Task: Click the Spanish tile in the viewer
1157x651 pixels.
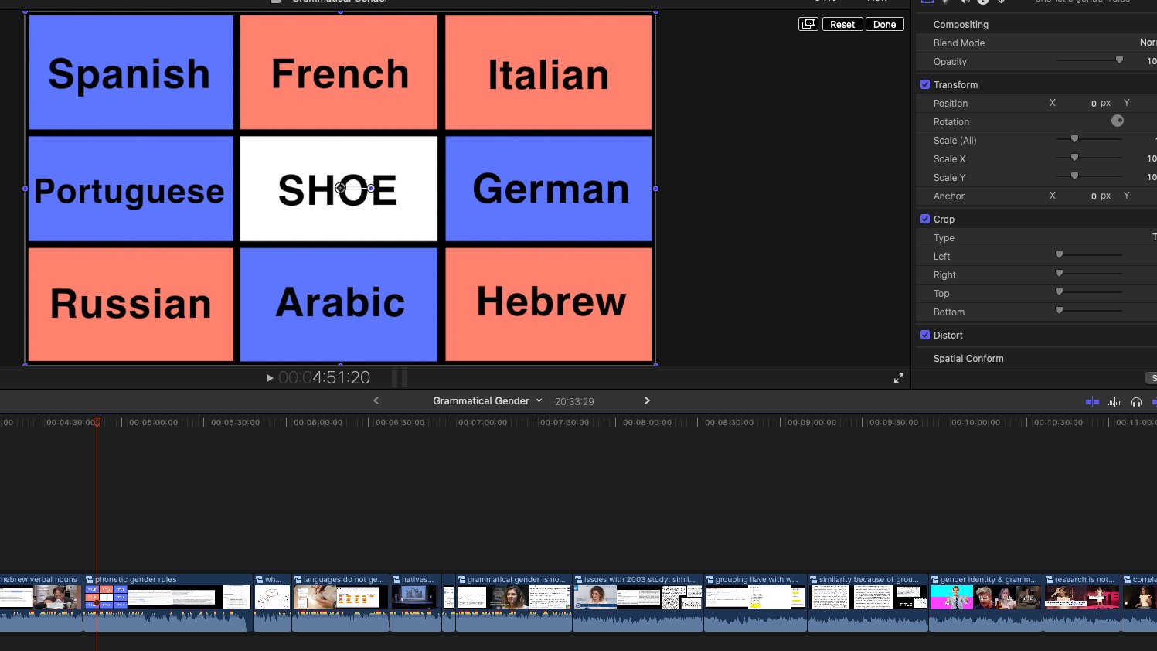Action: tap(130, 72)
